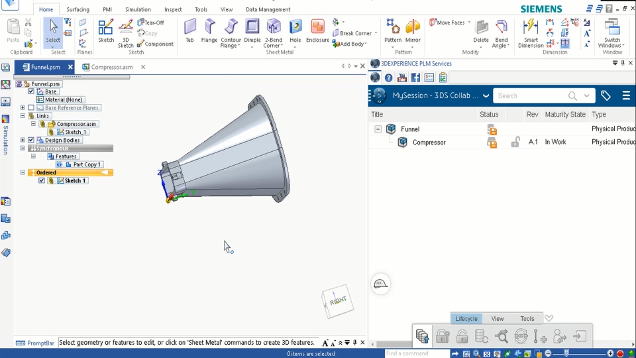Click the Find a command field

coord(417,353)
